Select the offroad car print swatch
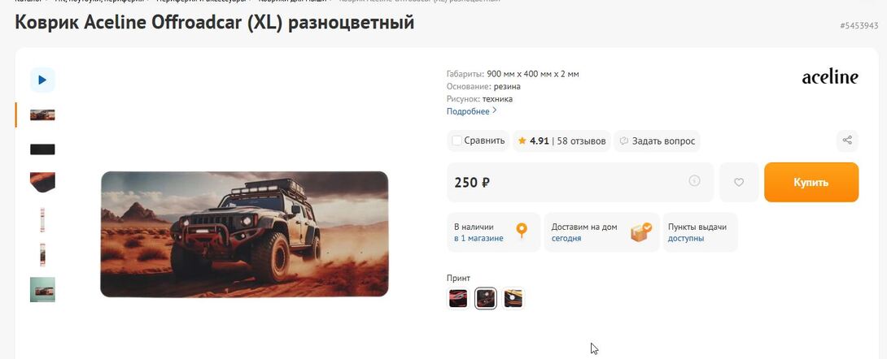The height and width of the screenshot is (359, 887). click(x=485, y=298)
